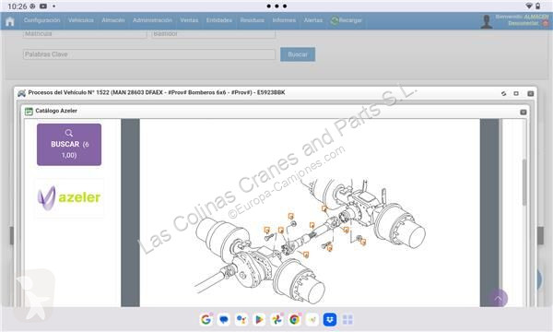Viewport: 553px width, 332px height.
Task: Close the Catálogo Azeler panel
Action: [x=524, y=113]
